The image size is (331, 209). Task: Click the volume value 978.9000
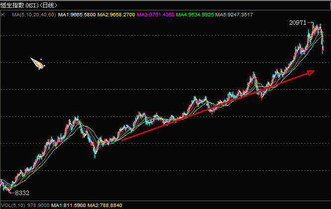[x=38, y=205]
